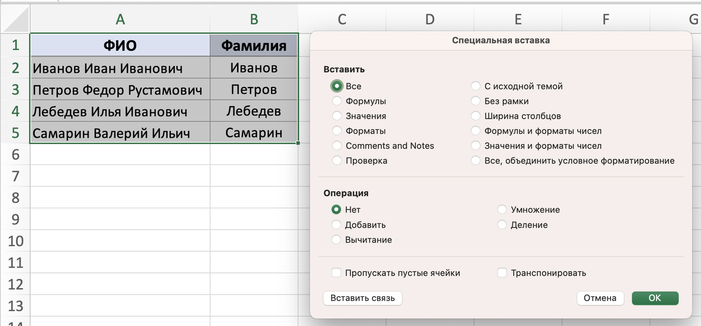Viewport: 701px width, 326px height.
Task: Choose the 'Проверка' radio button
Action: (337, 160)
